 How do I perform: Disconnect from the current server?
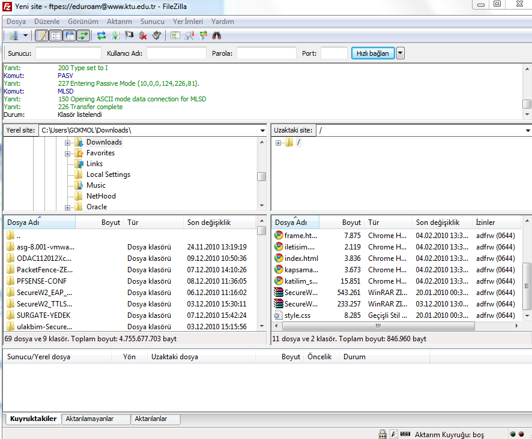click(x=143, y=35)
